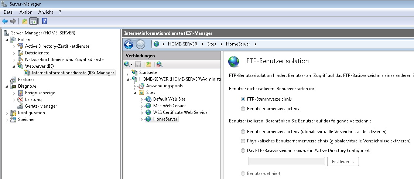414x179 pixels.
Task: Open help via the question mark toolbar icon
Action: (44, 21)
